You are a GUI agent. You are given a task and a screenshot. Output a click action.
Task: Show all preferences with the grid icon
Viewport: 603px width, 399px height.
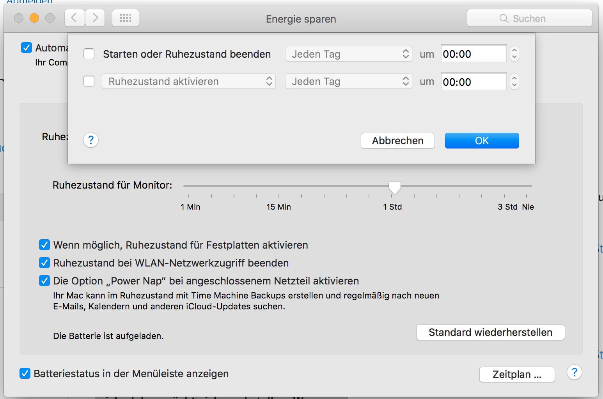[x=126, y=18]
